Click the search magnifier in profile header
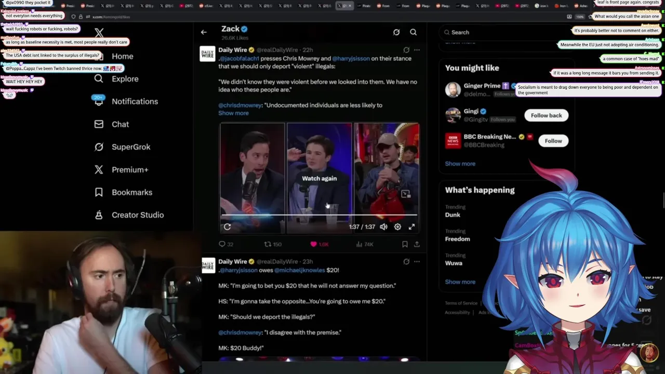The height and width of the screenshot is (374, 665). (x=414, y=32)
